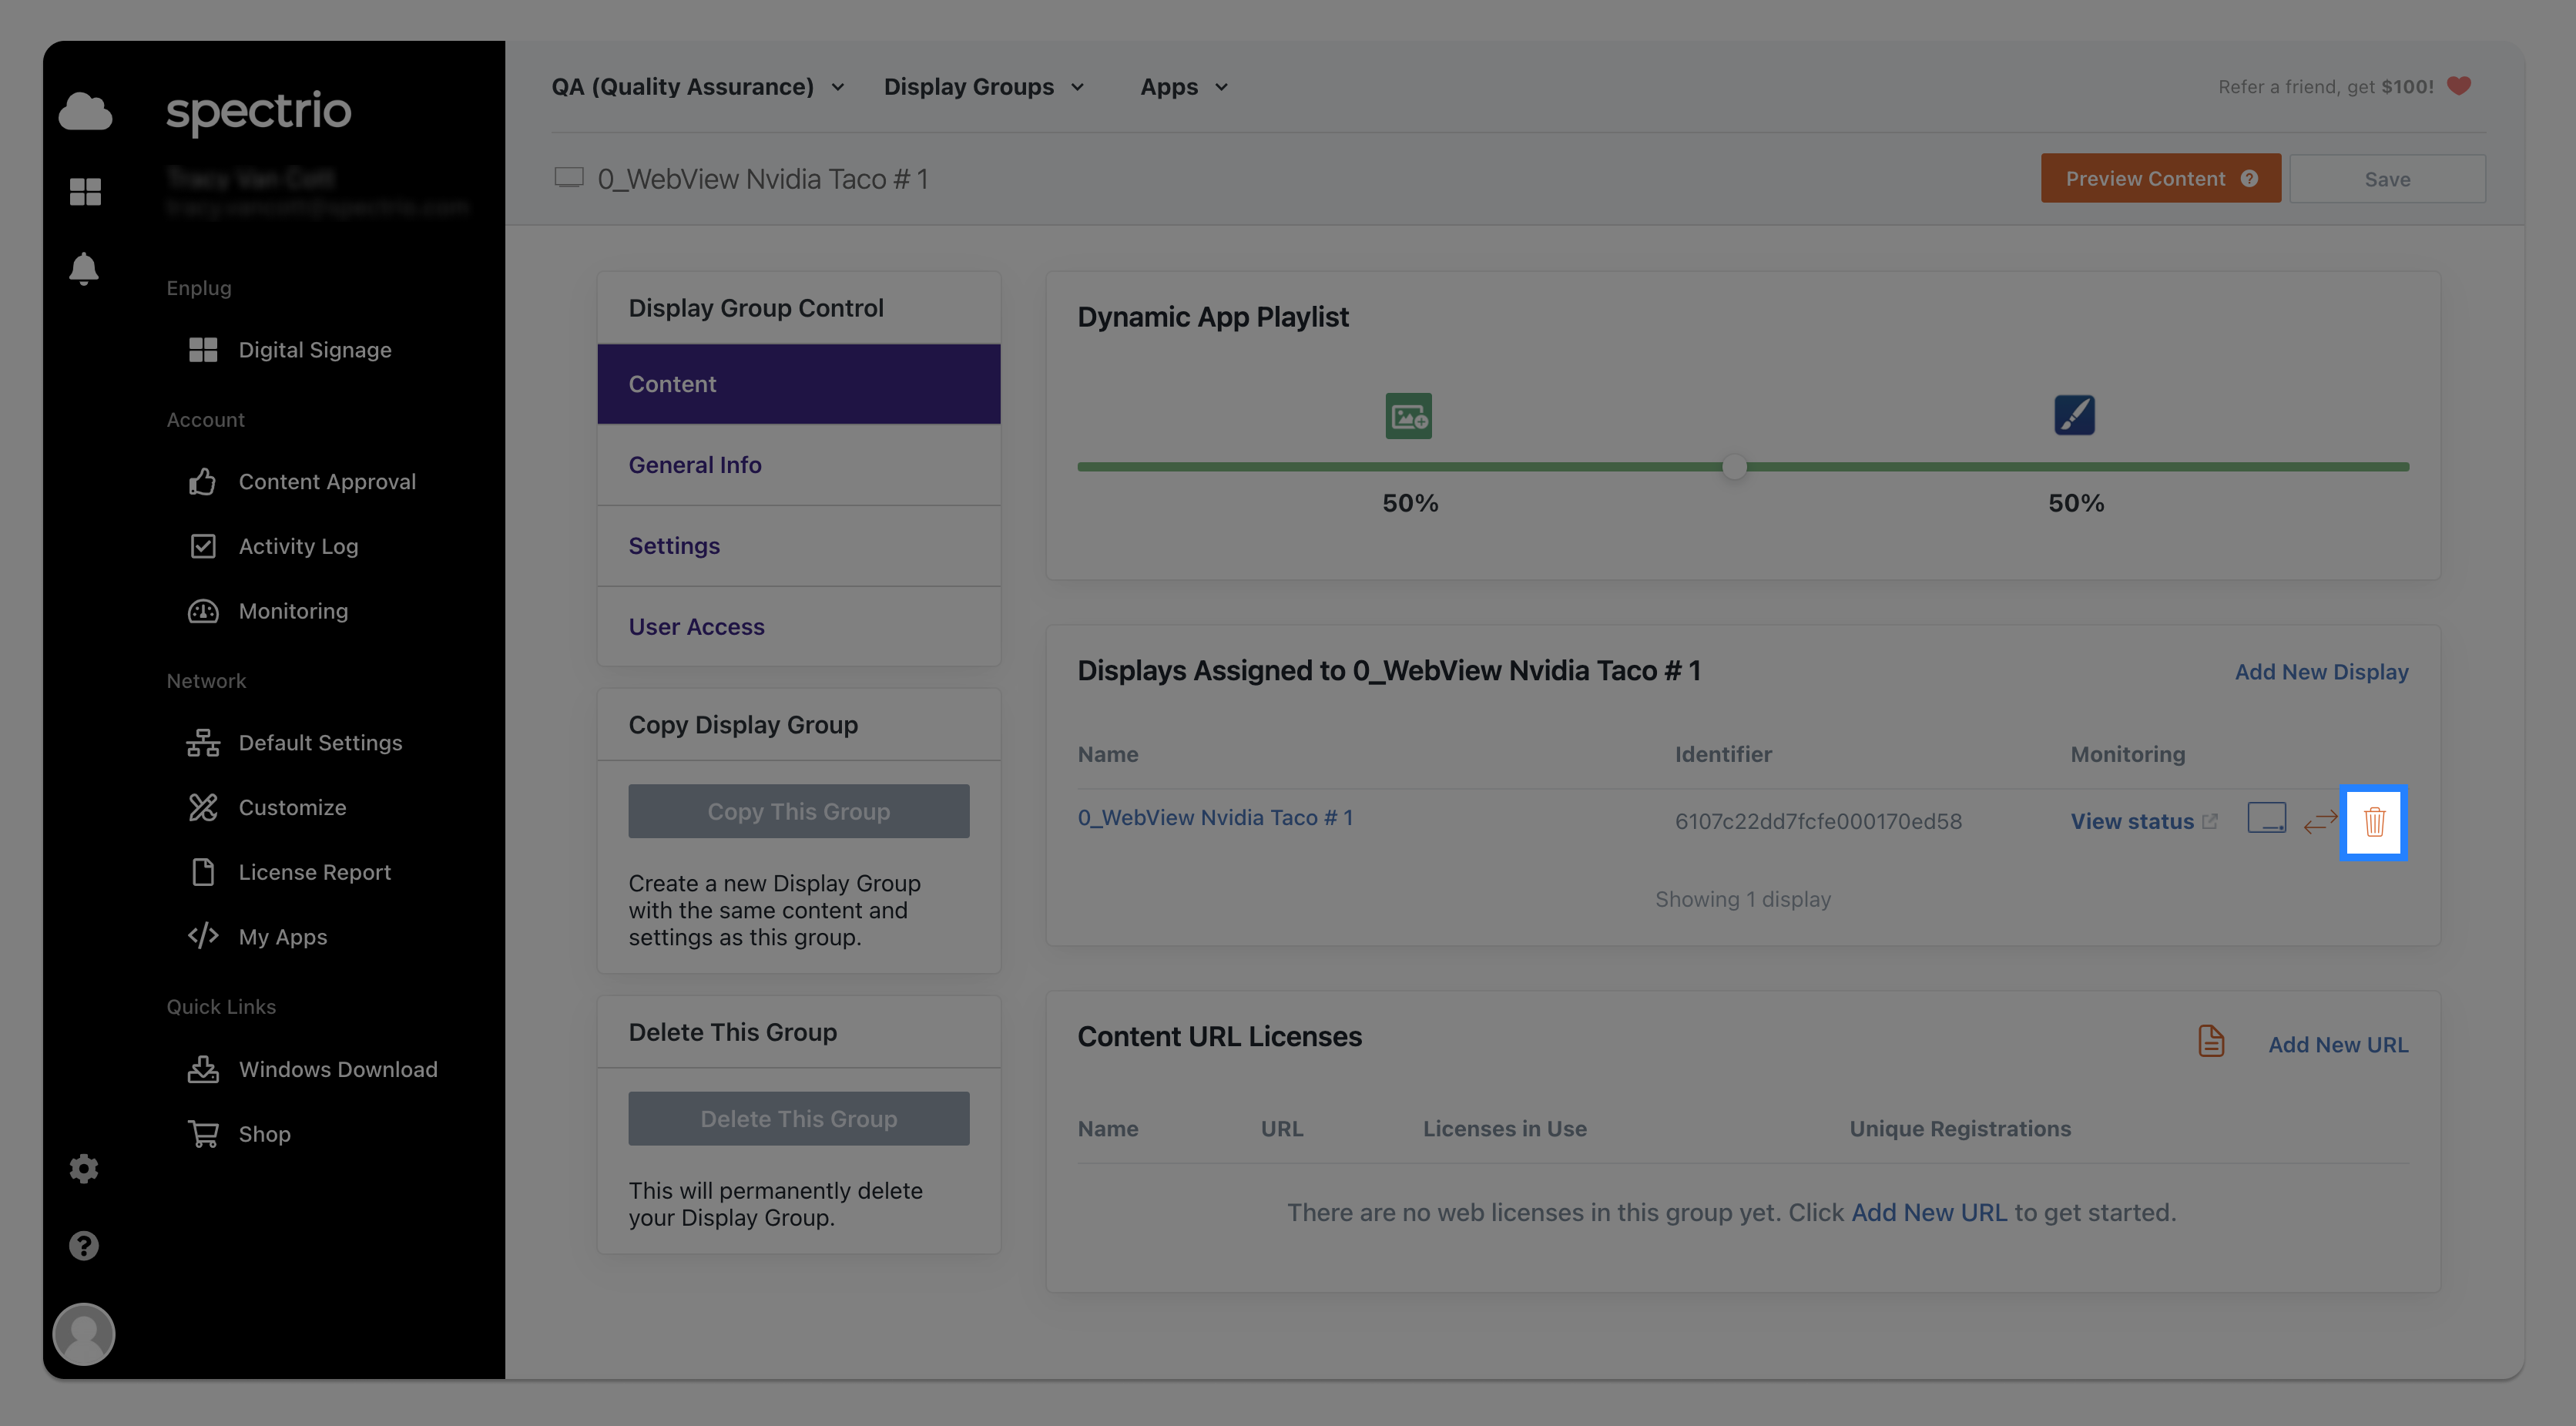Viewport: 2576px width, 1426px height.
Task: Click View status link
Action: tap(2132, 821)
